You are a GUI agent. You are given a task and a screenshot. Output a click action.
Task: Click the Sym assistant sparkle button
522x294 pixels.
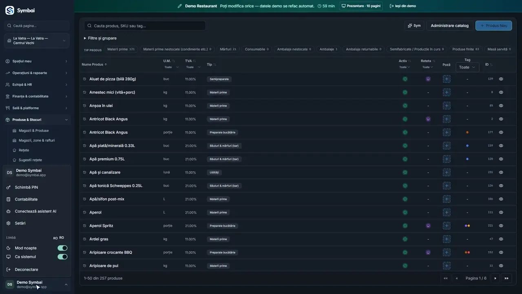point(414,26)
